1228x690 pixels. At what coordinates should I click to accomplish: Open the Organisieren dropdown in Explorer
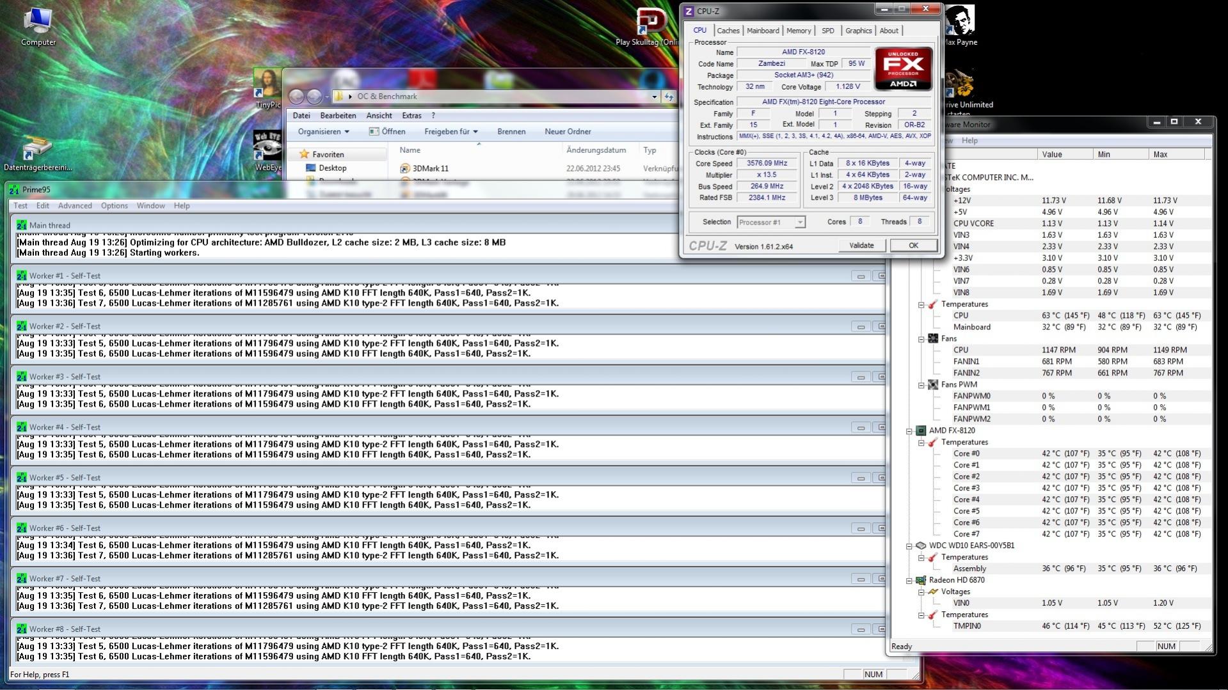(324, 132)
